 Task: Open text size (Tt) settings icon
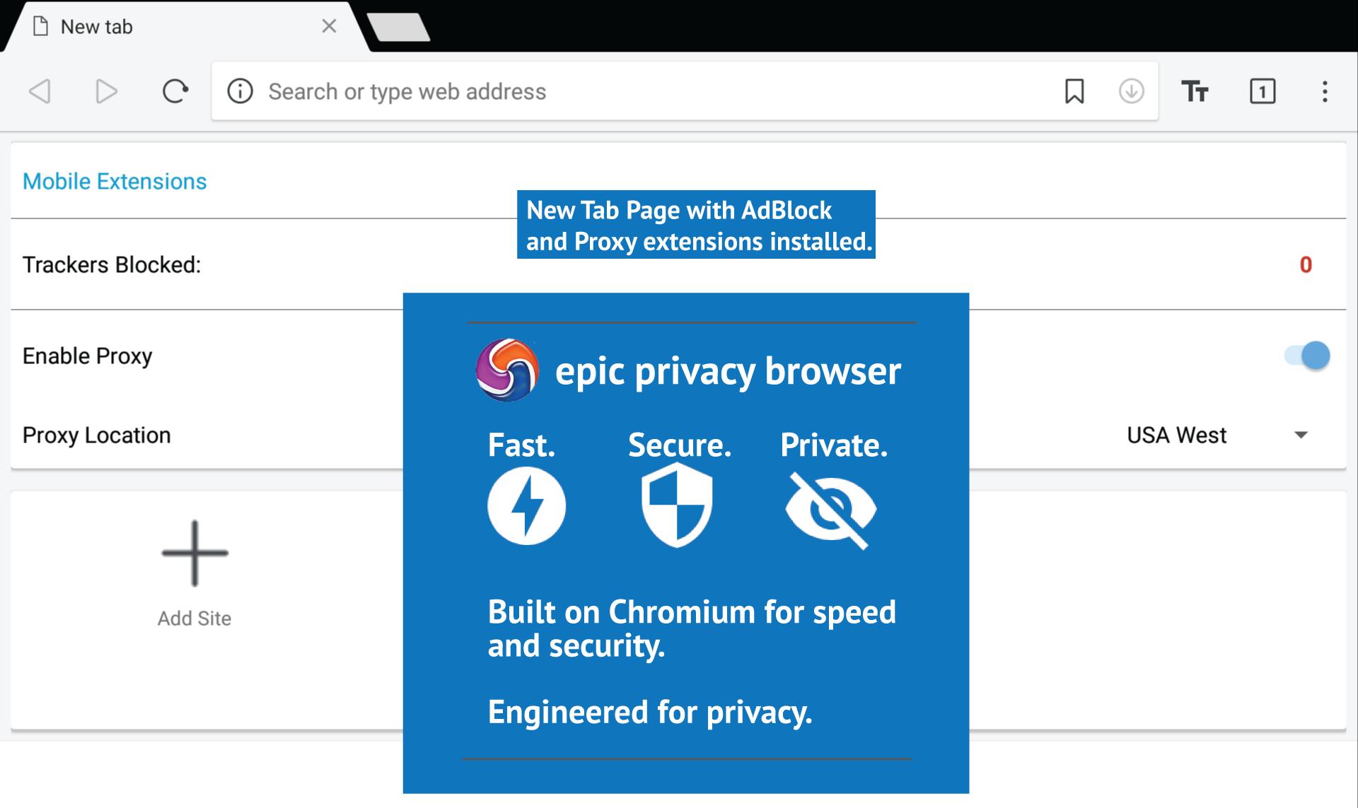1195,91
